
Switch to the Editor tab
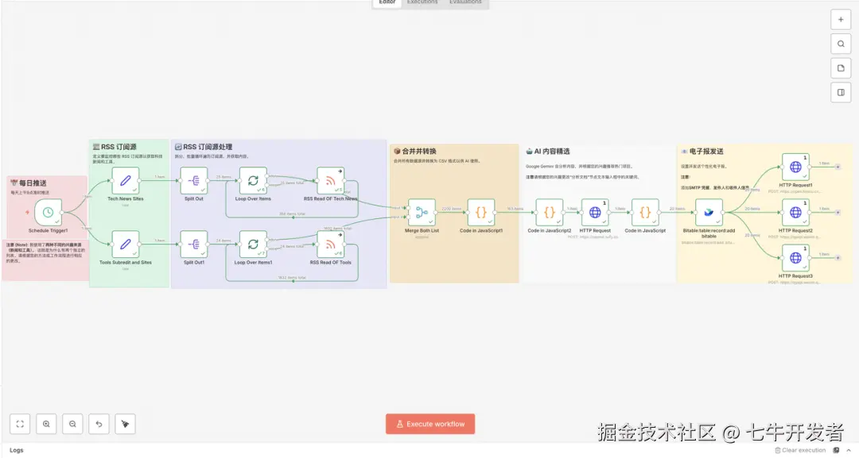(x=387, y=2)
